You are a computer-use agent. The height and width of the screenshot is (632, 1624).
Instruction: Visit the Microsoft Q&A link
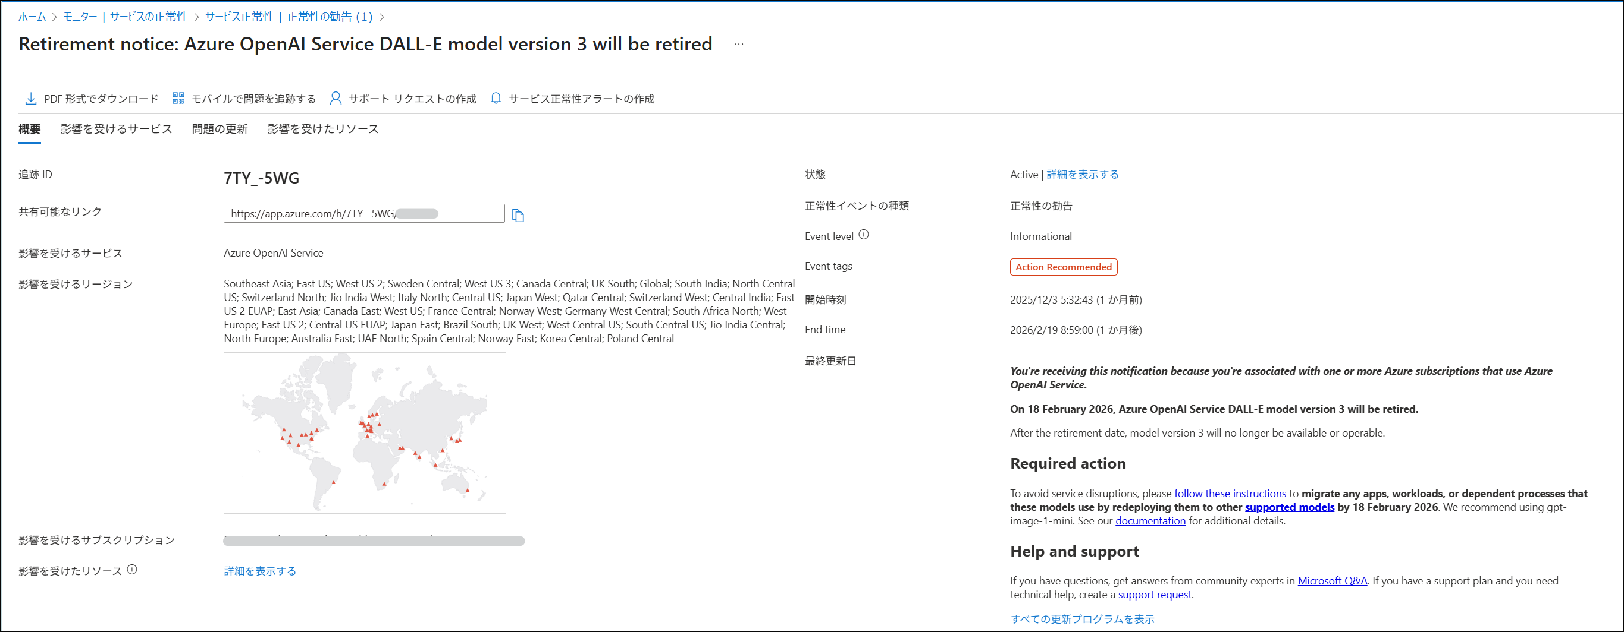coord(1332,581)
